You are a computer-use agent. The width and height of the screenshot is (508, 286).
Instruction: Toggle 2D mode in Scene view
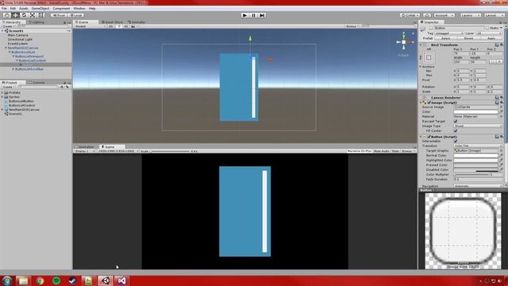pyautogui.click(x=111, y=26)
